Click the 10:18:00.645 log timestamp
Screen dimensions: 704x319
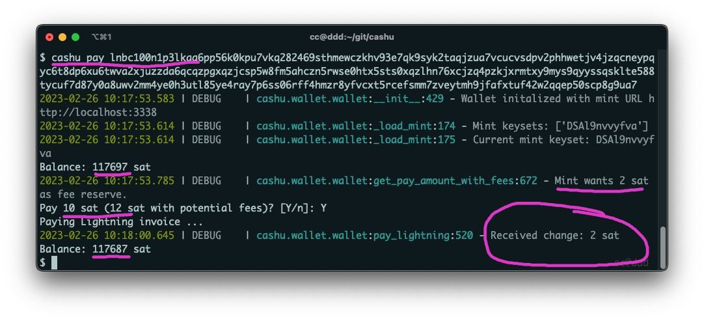coord(139,235)
